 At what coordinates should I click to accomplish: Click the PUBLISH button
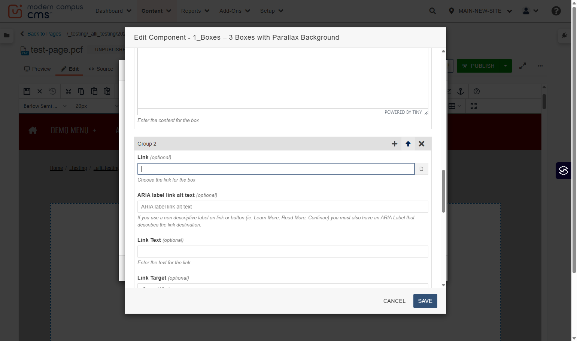478,66
